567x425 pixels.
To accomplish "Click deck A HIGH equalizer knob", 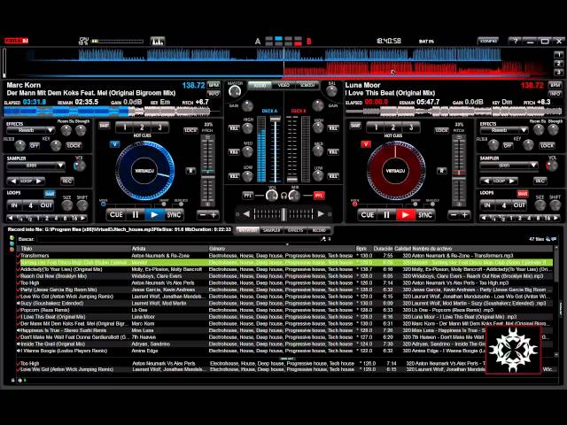I will (248, 127).
